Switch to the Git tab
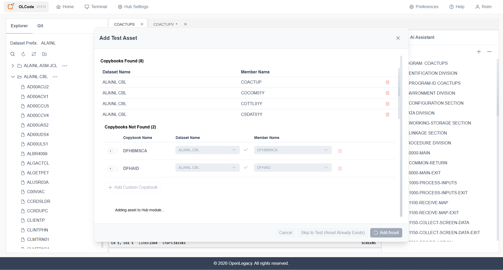 [40, 26]
